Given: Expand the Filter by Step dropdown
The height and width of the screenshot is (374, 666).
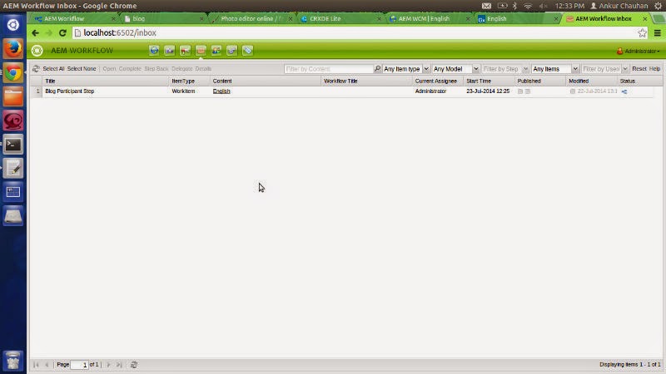Looking at the screenshot, I should 525,69.
